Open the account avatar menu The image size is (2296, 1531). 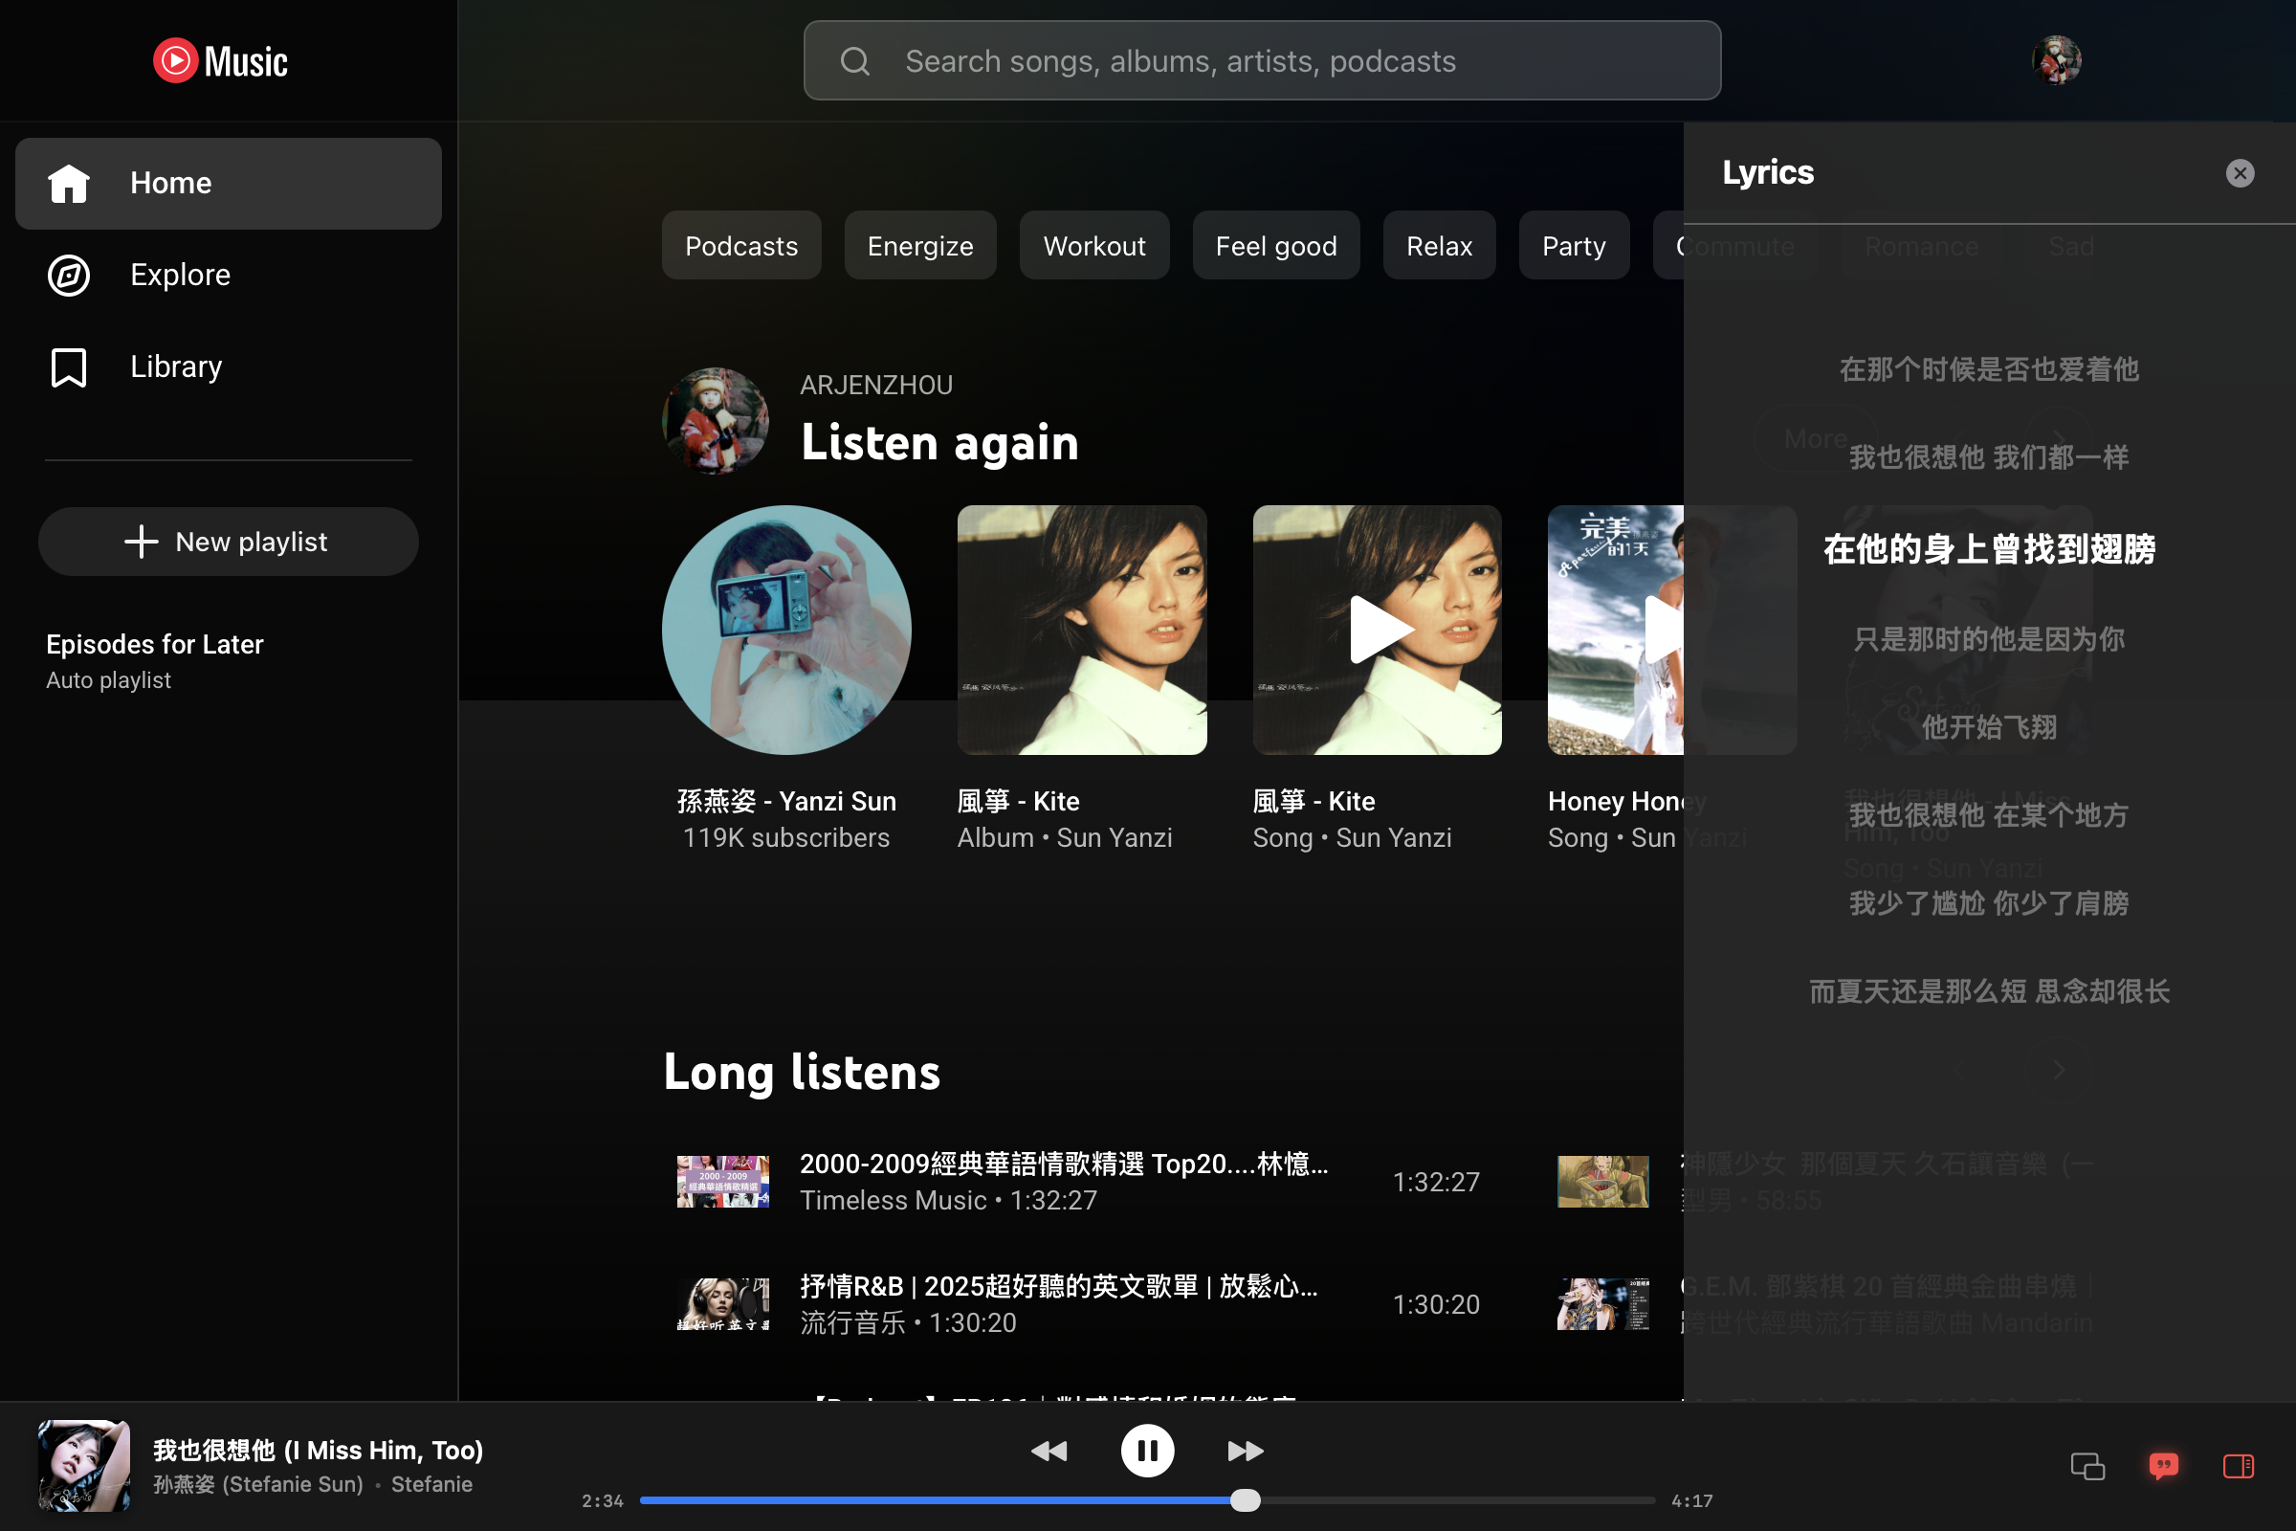(x=2057, y=60)
